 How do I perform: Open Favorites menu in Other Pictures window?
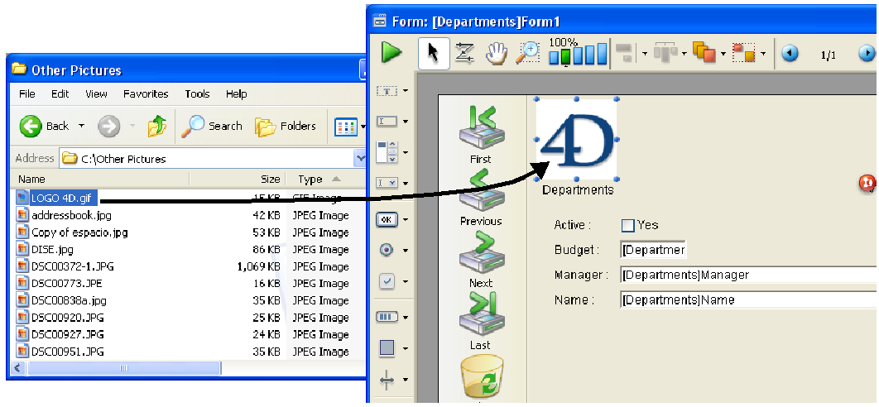coord(146,94)
